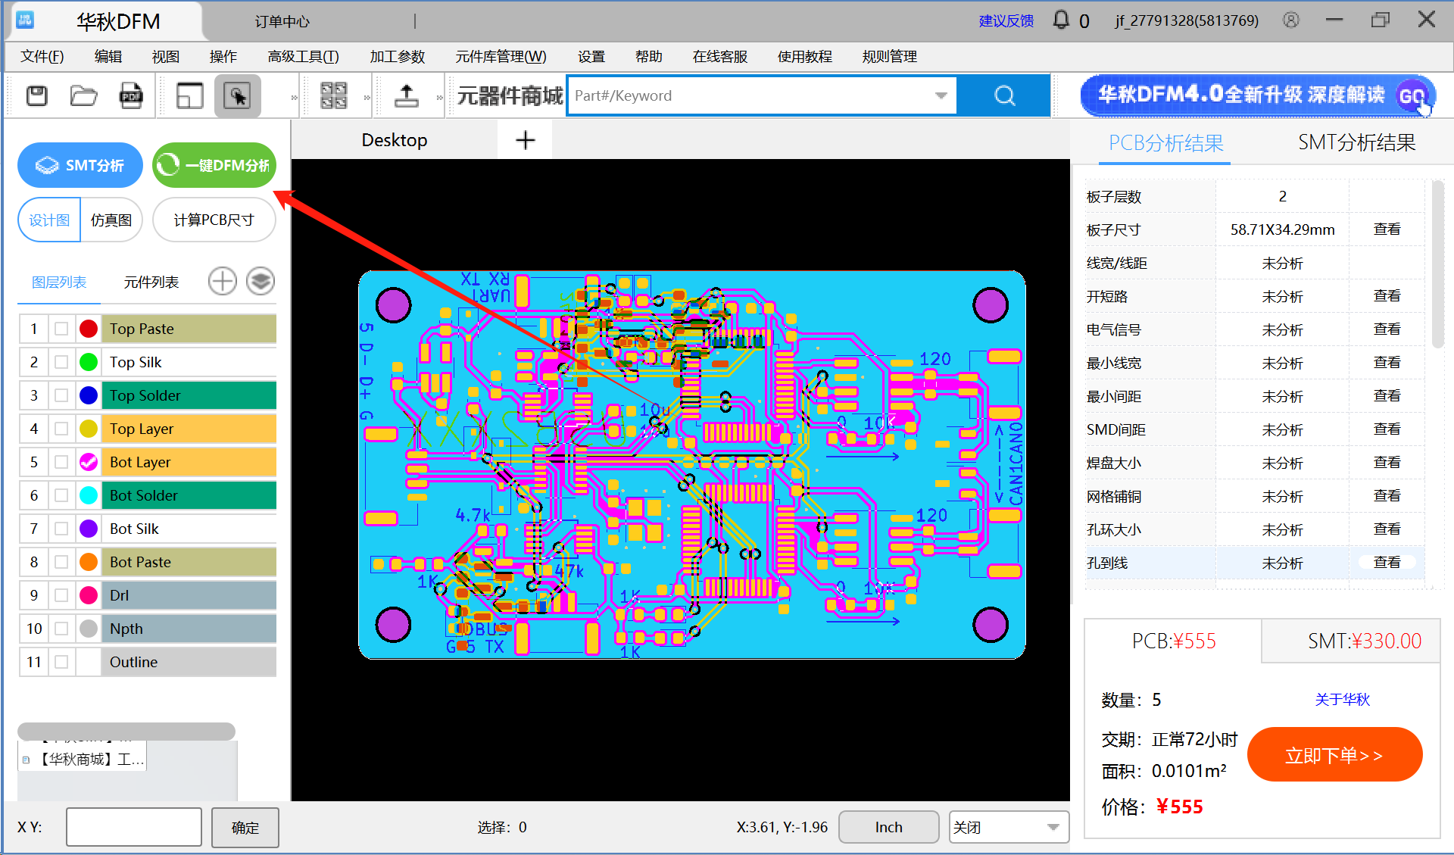Click the cyan Bot Solder color swatch

(89, 495)
